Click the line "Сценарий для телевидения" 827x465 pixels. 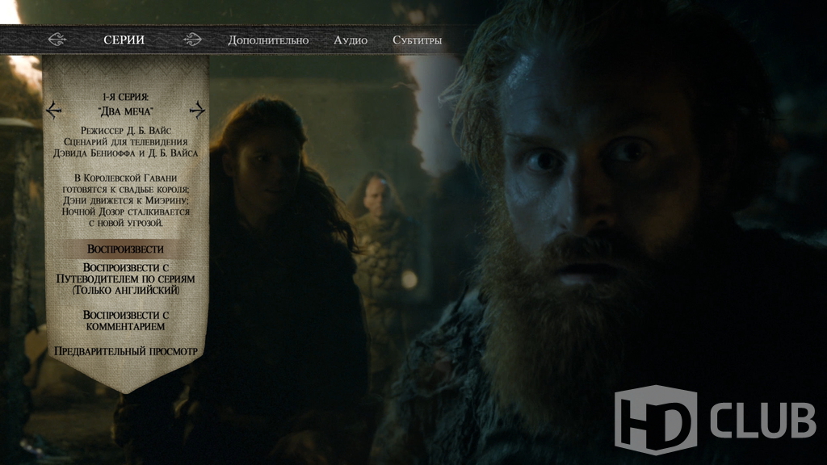coord(125,142)
